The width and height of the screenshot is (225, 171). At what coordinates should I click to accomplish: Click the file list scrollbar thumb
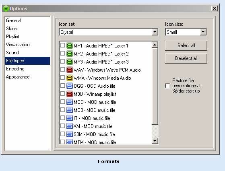click(x=155, y=86)
